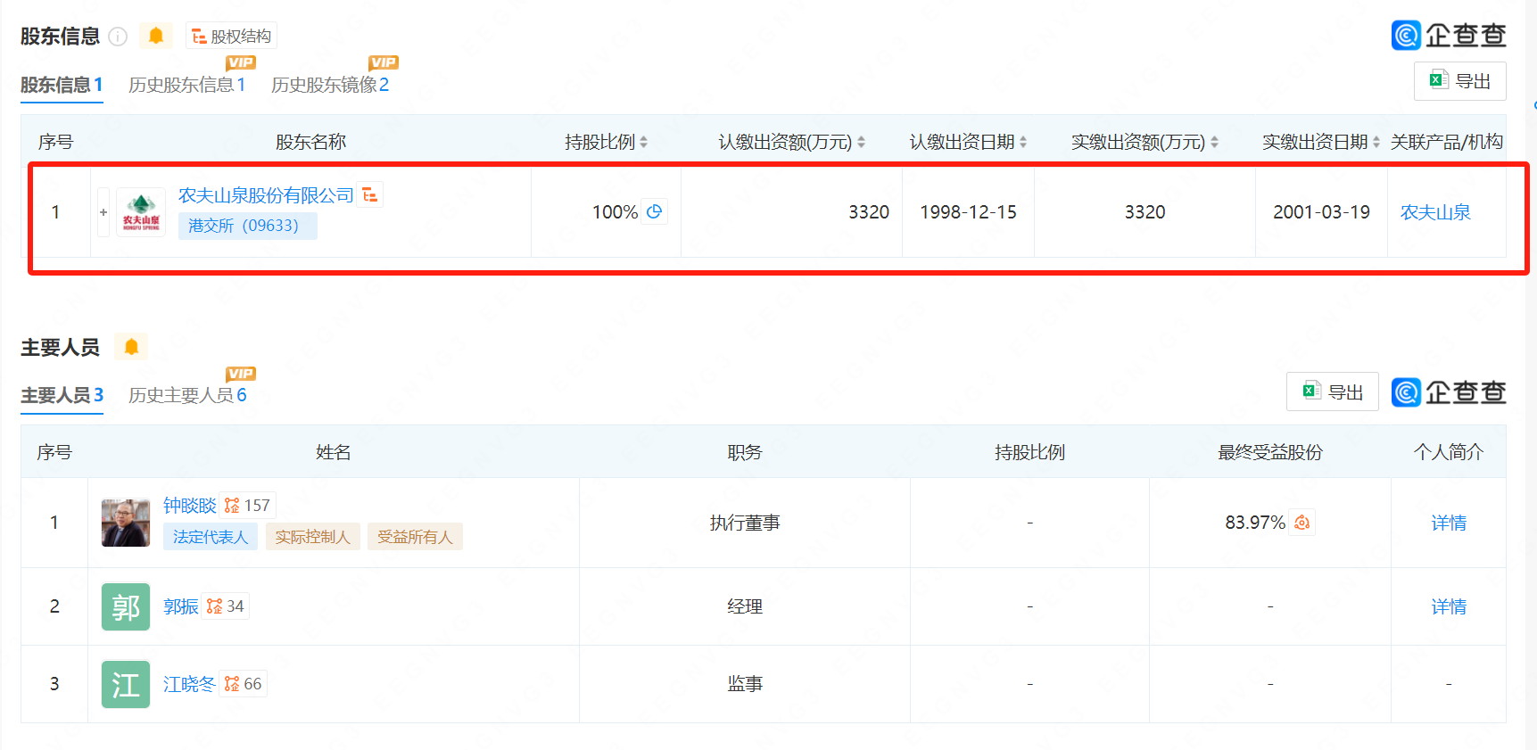Open 详情 for 钟睒睒 row
Image resolution: width=1537 pixels, height=750 pixels.
[x=1449, y=523]
